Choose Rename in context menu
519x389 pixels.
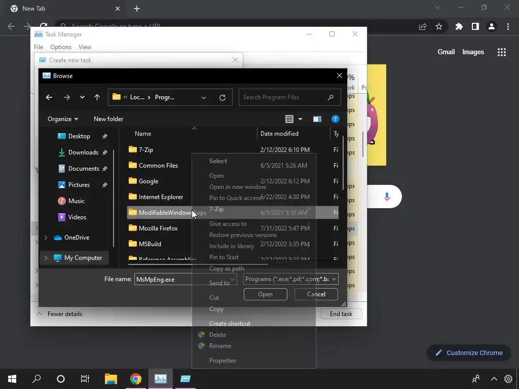220,346
